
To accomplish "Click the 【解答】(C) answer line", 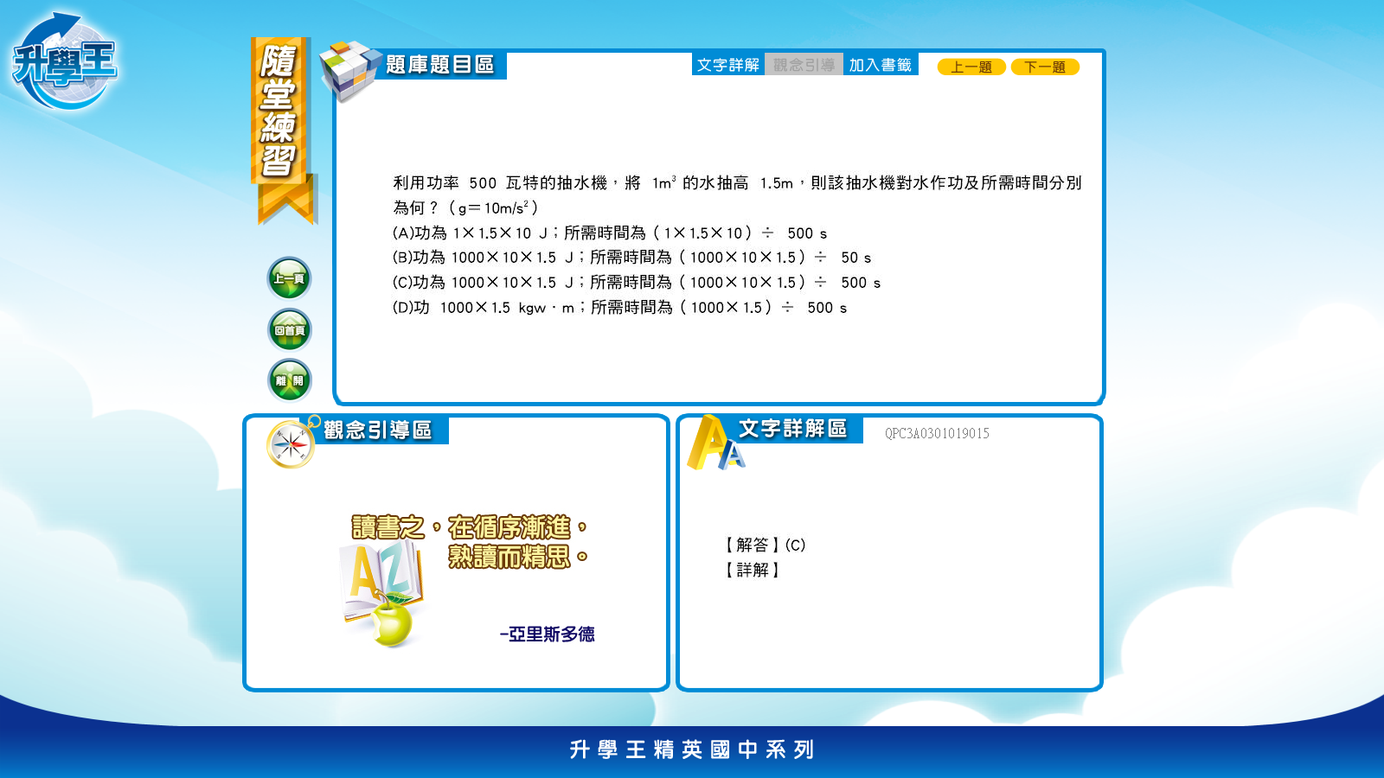I will click(x=765, y=545).
